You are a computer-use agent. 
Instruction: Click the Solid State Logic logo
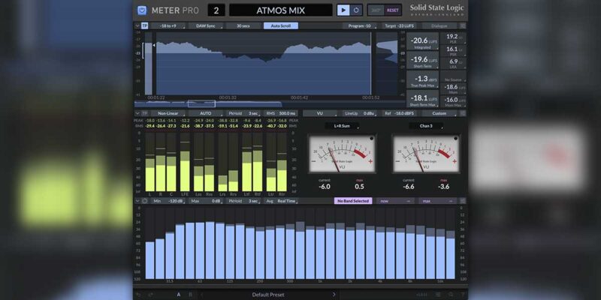point(436,10)
